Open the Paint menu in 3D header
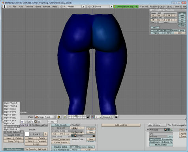The width and height of the screenshot is (188, 152). (x=31, y=117)
